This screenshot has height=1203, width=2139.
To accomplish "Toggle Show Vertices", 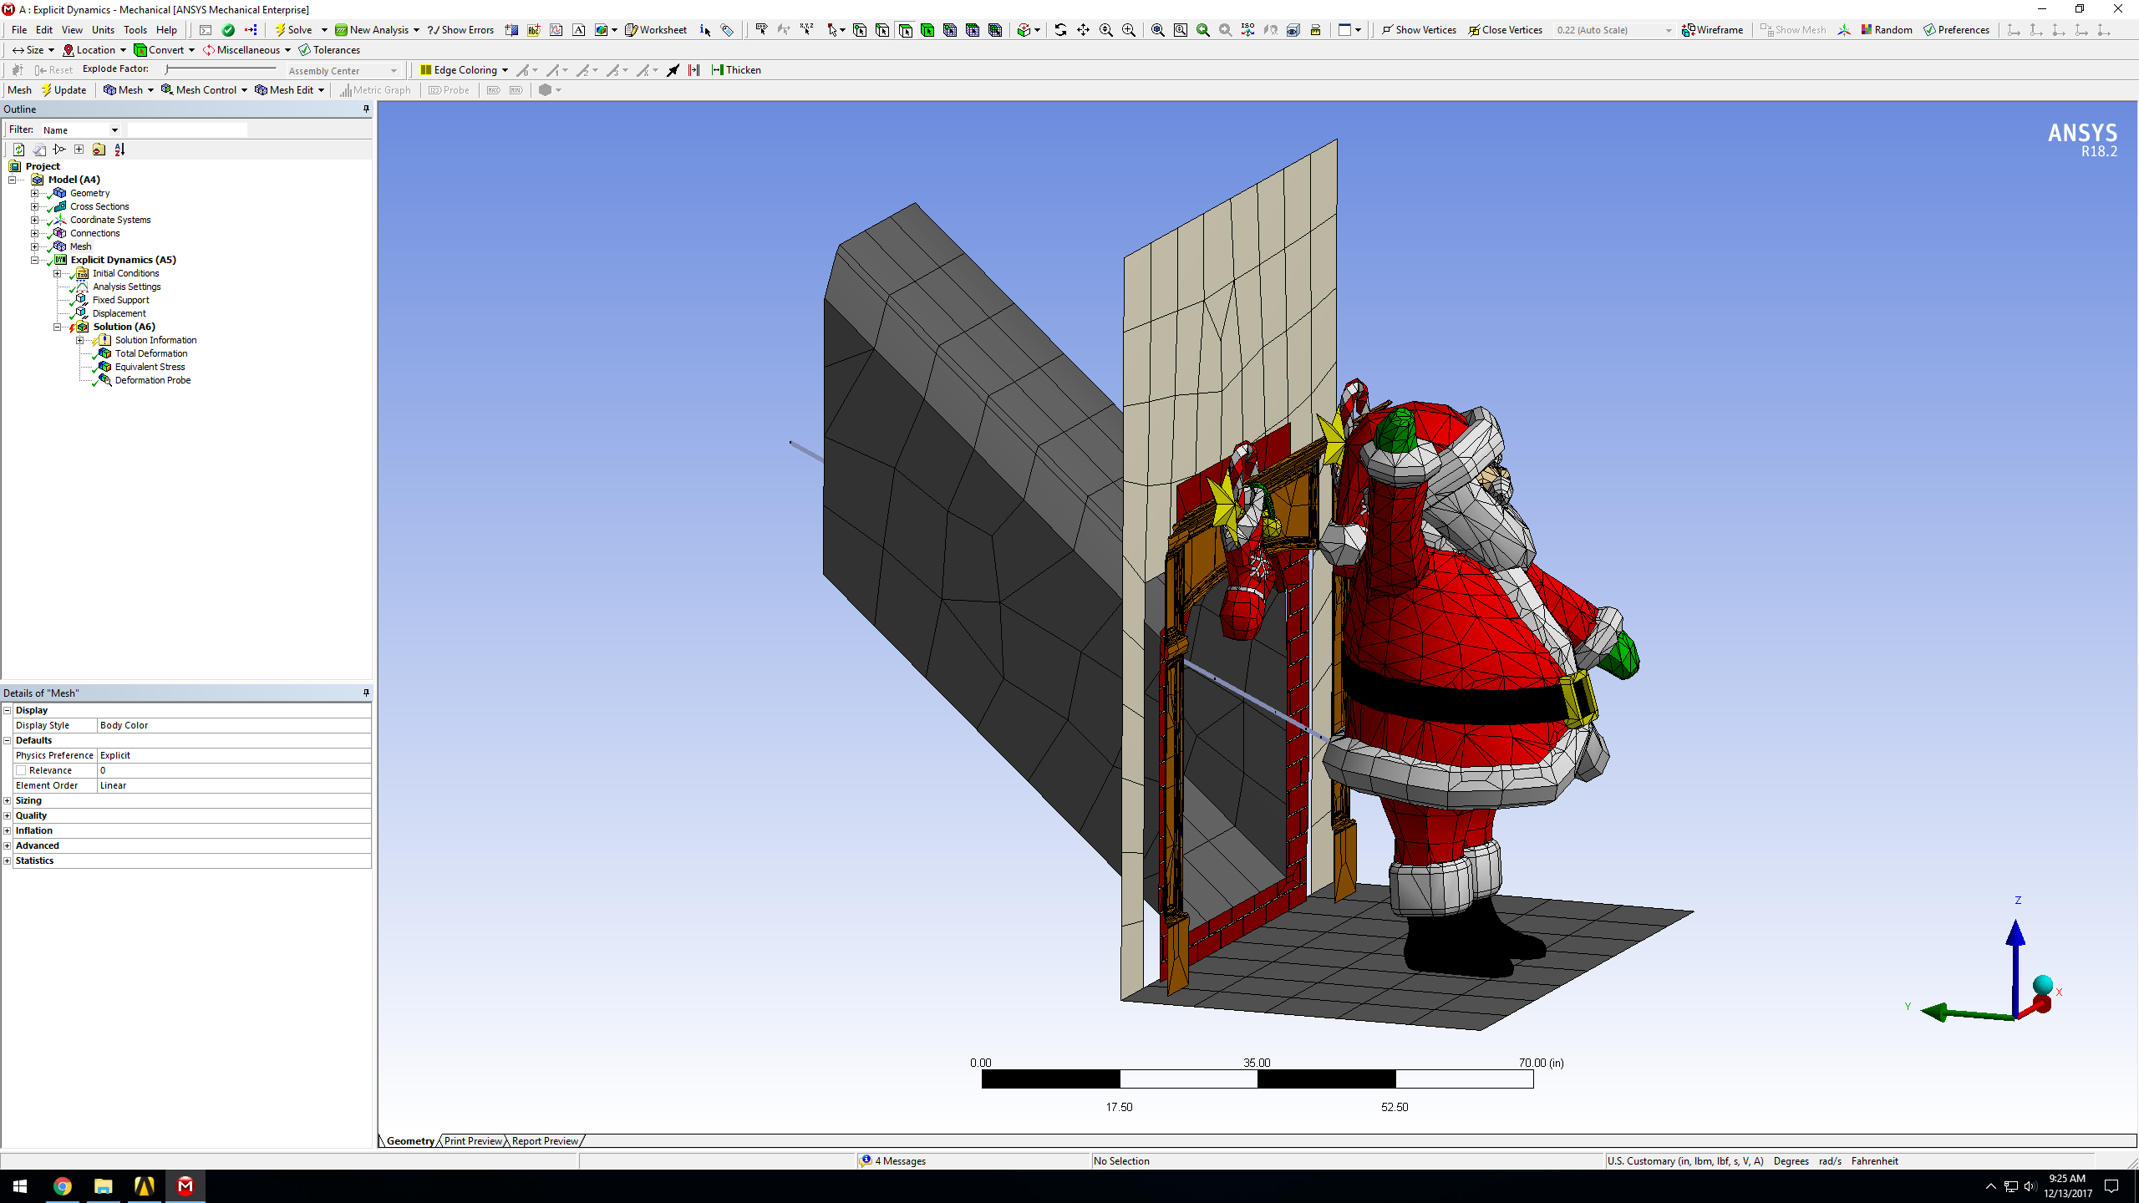I will point(1418,29).
